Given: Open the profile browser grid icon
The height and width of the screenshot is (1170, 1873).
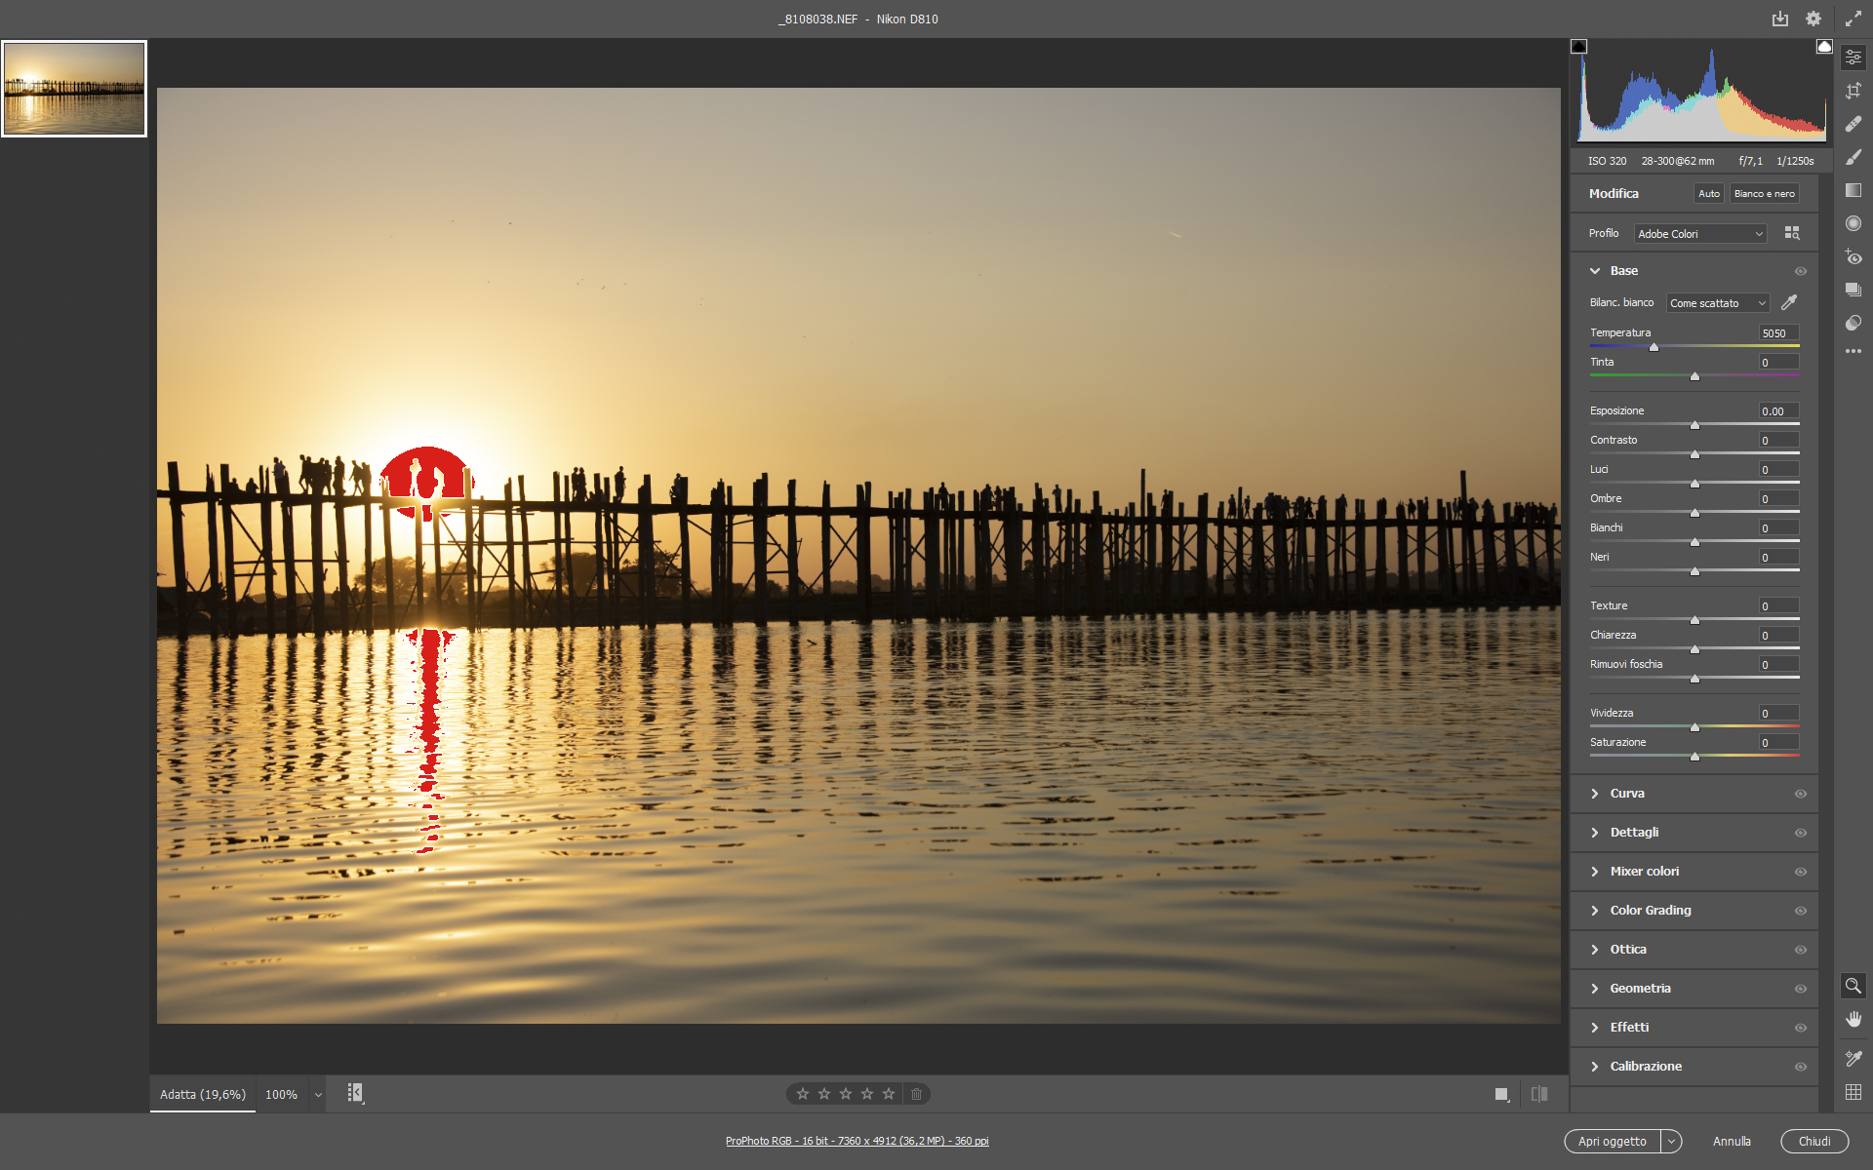Looking at the screenshot, I should [1792, 233].
